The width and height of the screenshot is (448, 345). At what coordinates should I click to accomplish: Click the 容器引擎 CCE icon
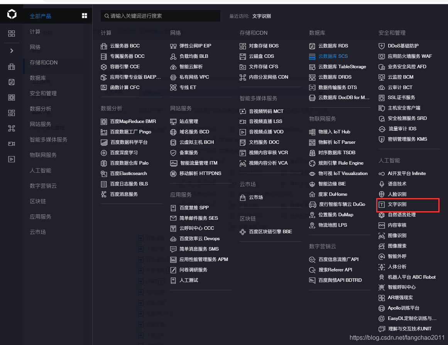click(104, 67)
